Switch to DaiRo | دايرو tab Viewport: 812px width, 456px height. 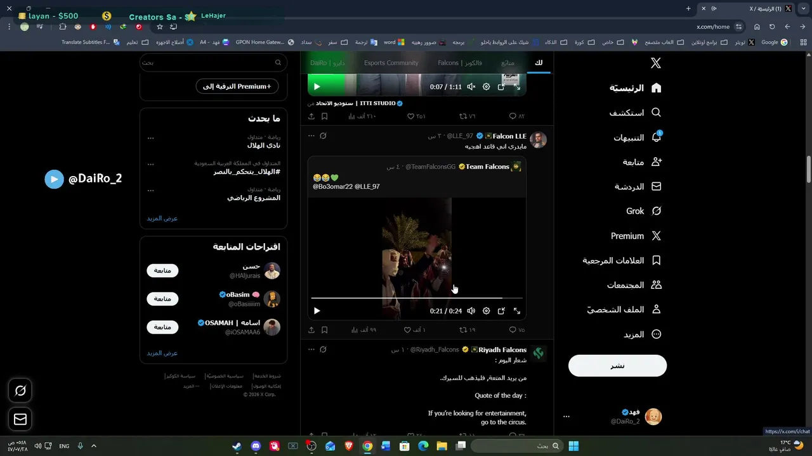point(327,63)
